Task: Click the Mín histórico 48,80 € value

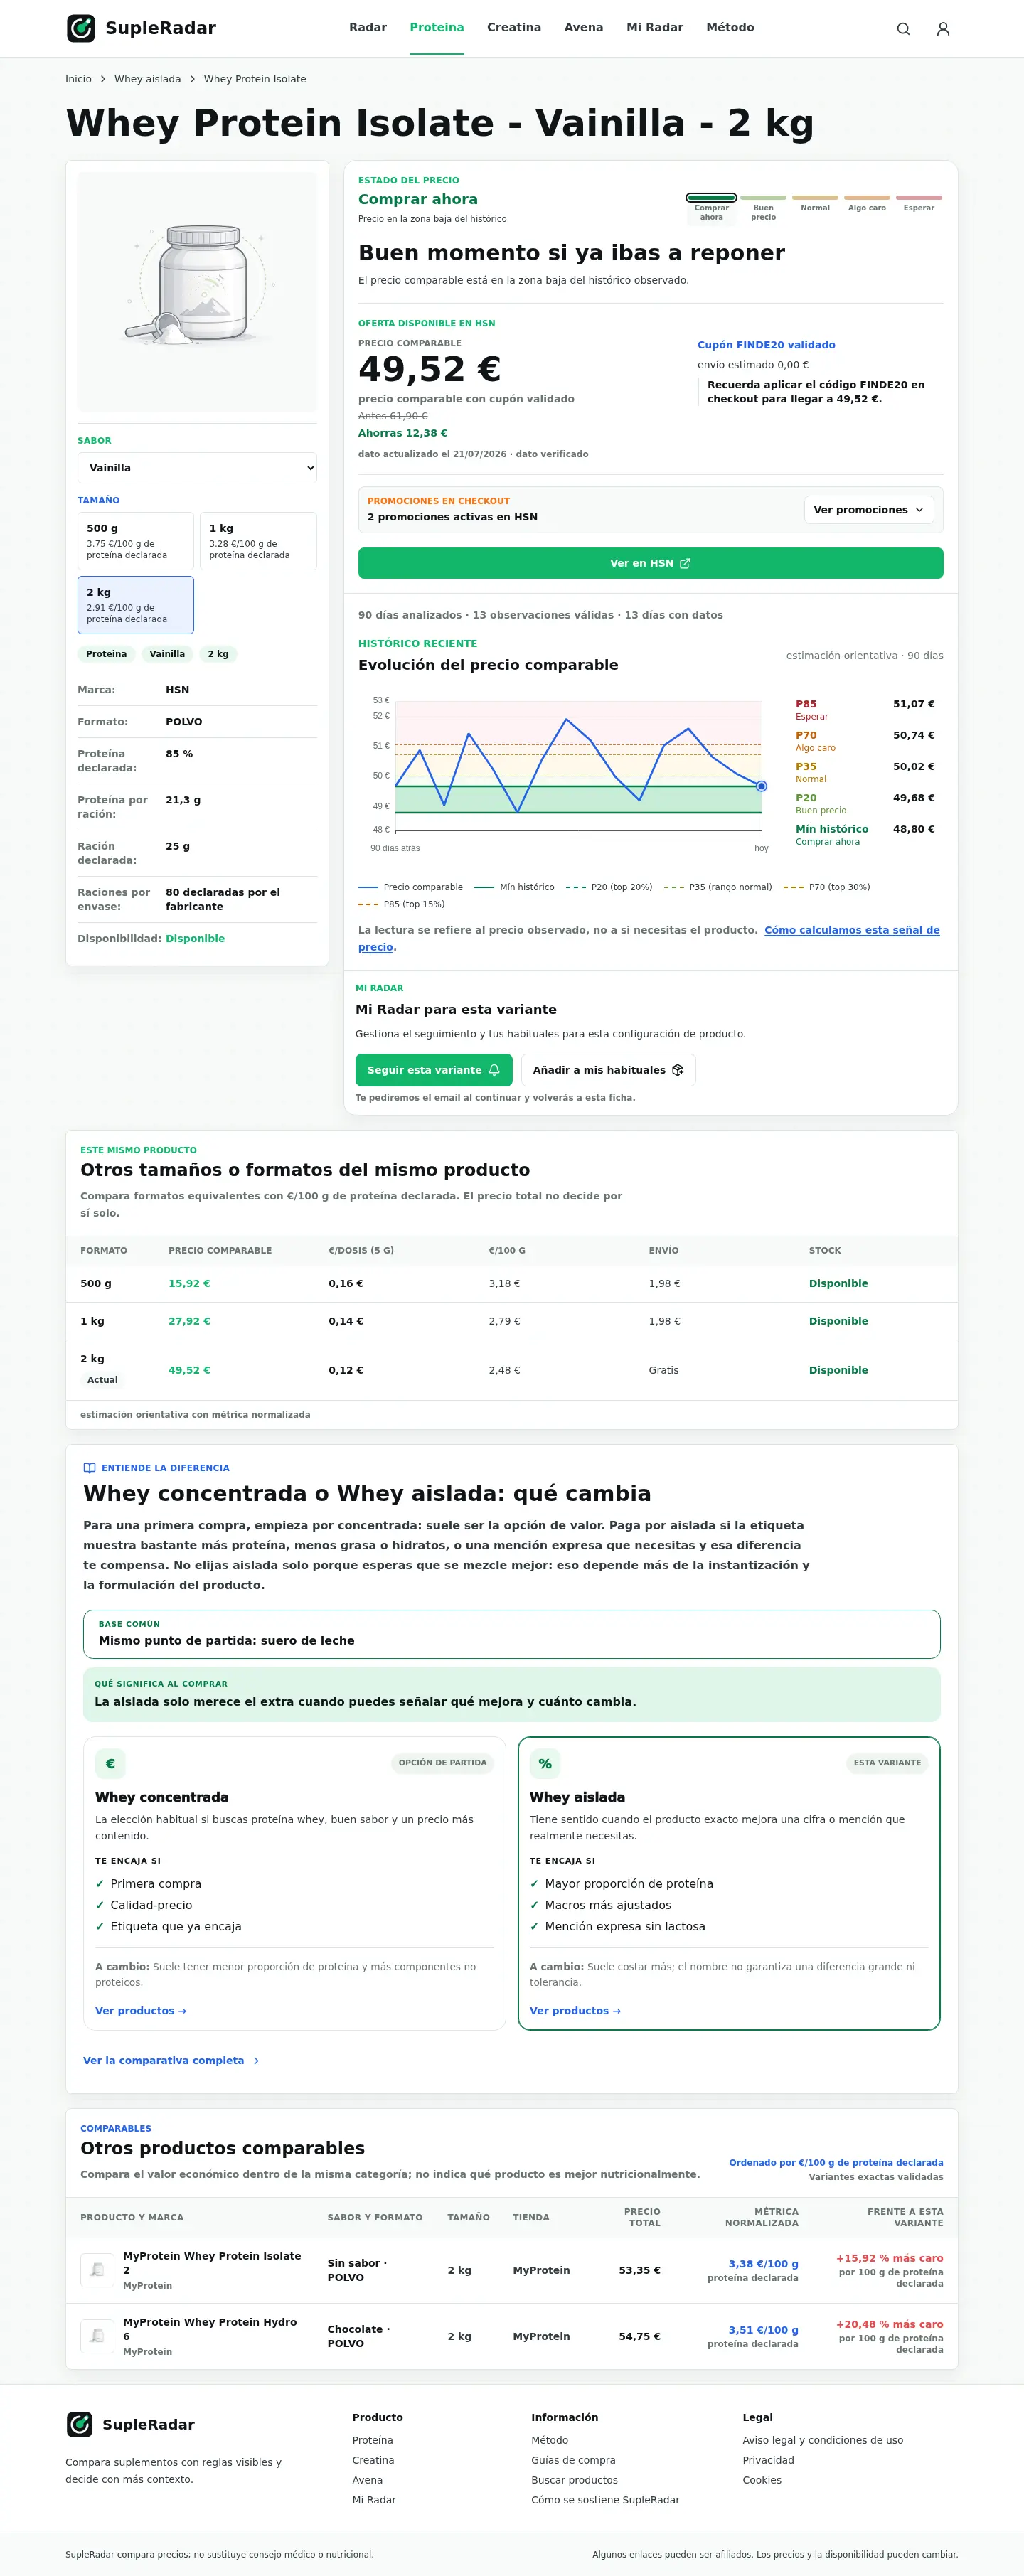Action: [914, 829]
